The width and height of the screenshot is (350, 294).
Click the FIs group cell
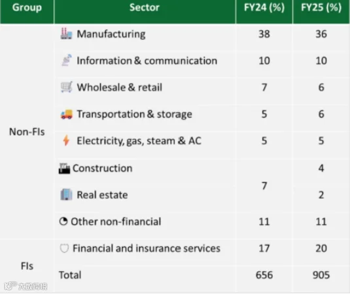tap(27, 266)
